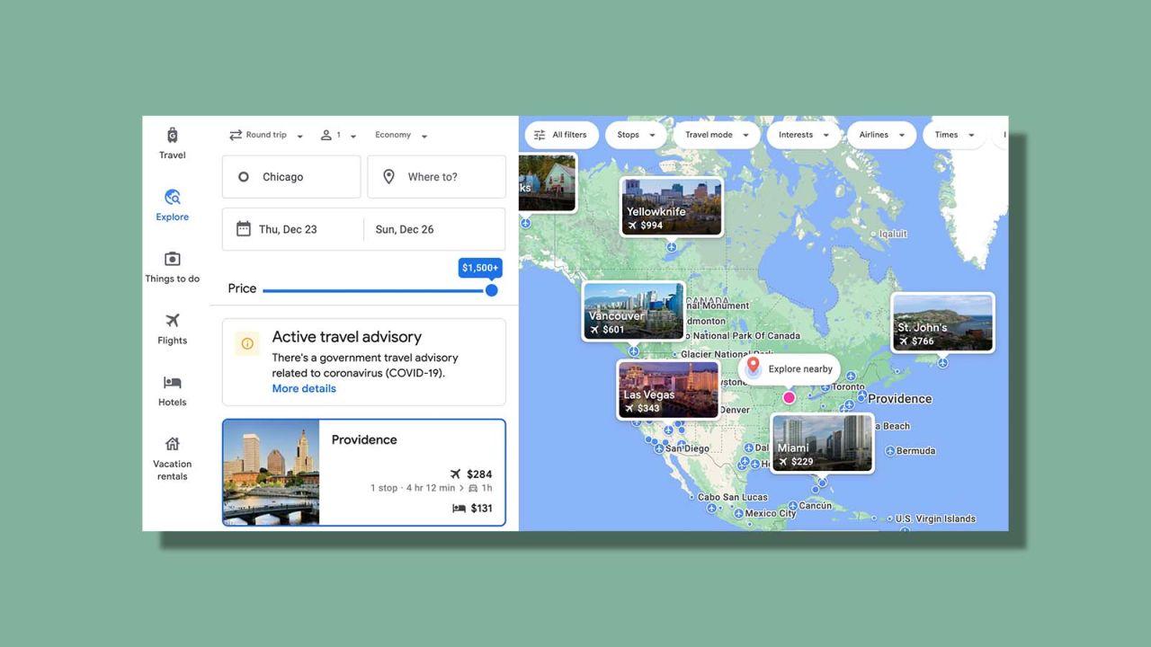Image resolution: width=1151 pixels, height=647 pixels.
Task: Open the Stops filter dropdown
Action: click(x=636, y=135)
